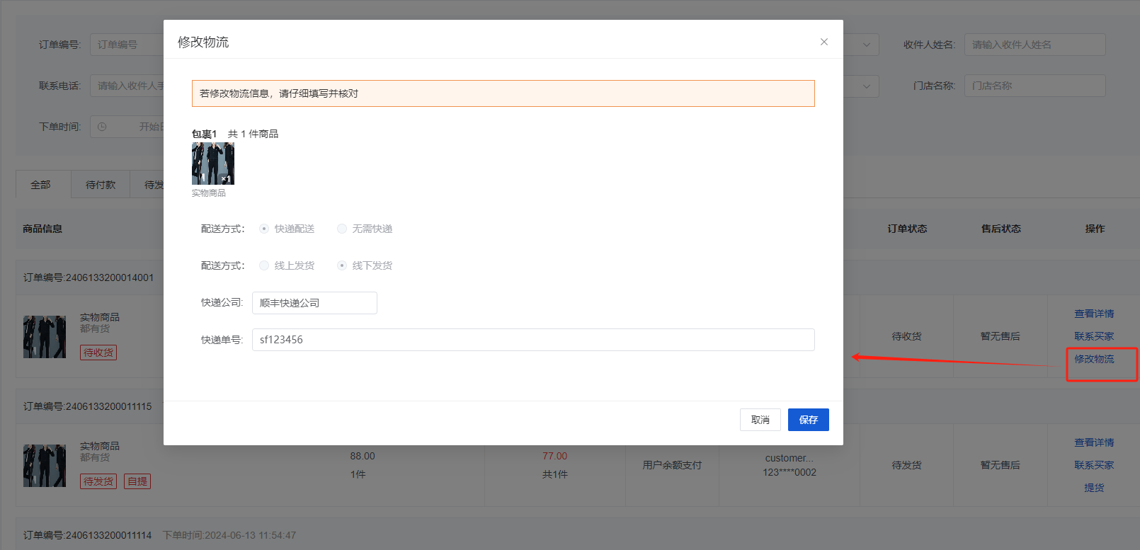Click the customer... buyer name cell

coord(790,458)
